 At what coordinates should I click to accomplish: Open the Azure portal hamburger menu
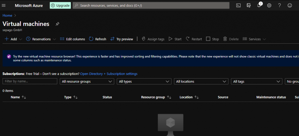(4, 5)
